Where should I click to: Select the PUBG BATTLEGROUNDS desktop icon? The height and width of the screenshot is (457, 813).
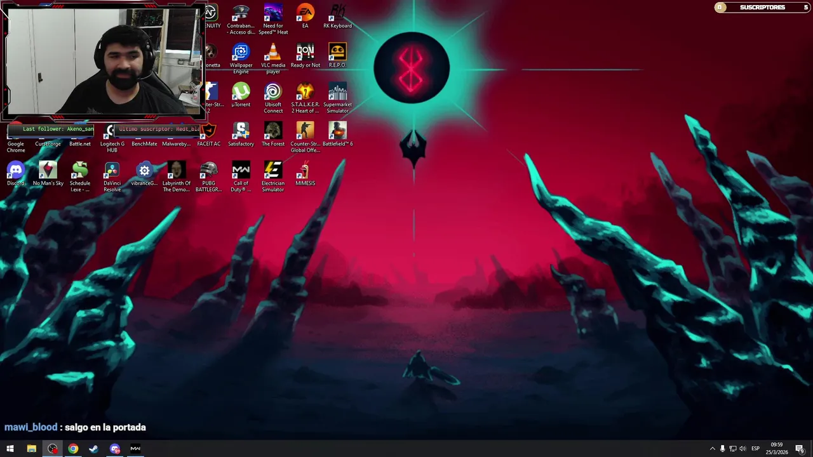pos(208,176)
